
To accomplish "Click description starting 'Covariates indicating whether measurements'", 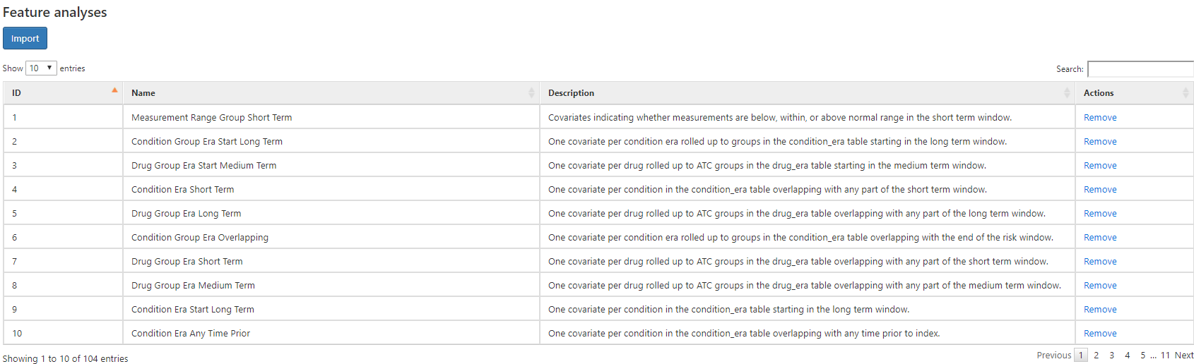I will [780, 118].
